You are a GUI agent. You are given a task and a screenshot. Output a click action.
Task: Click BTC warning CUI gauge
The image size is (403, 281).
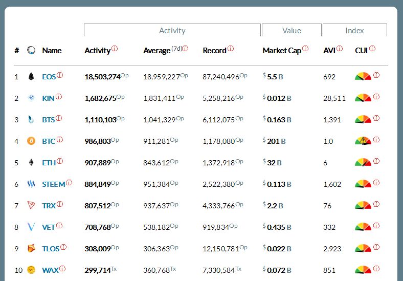[x=363, y=141]
